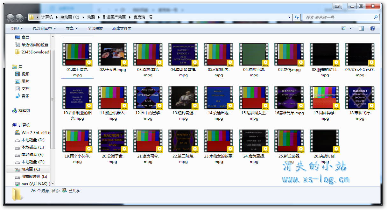The image size is (387, 210).
Task: Open 4t抽取硬盘 (L:) in the sidebar
Action: [31, 177]
